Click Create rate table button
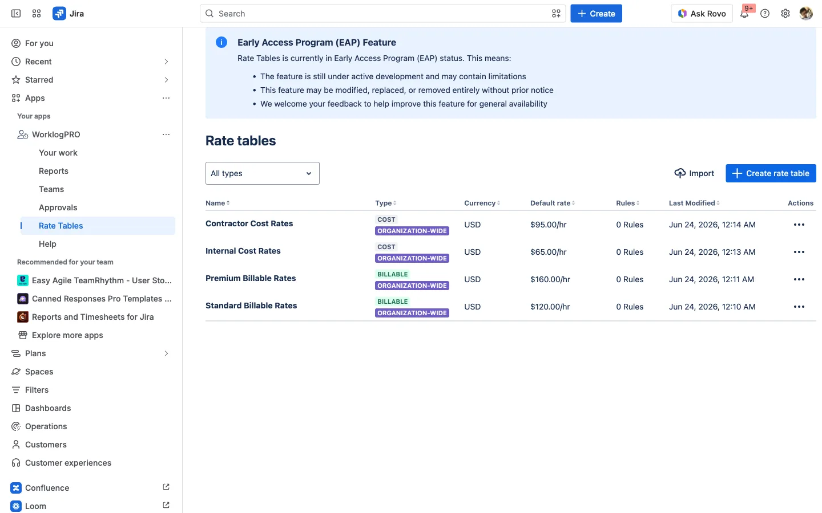 click(771, 173)
